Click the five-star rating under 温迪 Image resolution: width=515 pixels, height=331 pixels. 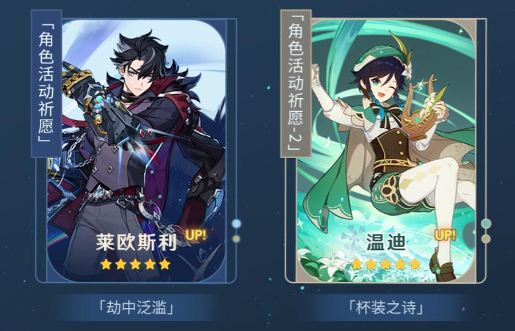click(x=385, y=264)
